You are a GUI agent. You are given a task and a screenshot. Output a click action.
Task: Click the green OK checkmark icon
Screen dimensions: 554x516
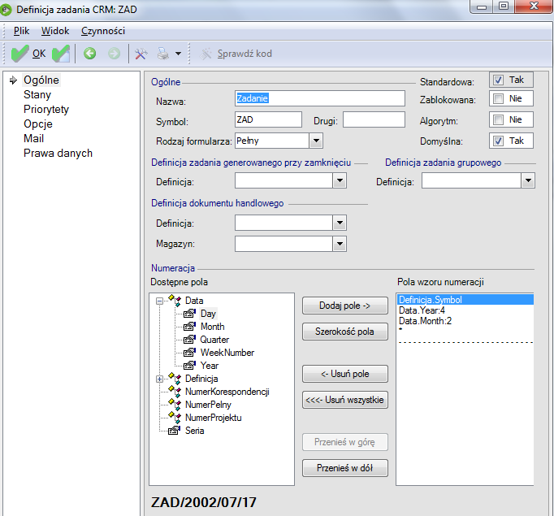click(19, 54)
